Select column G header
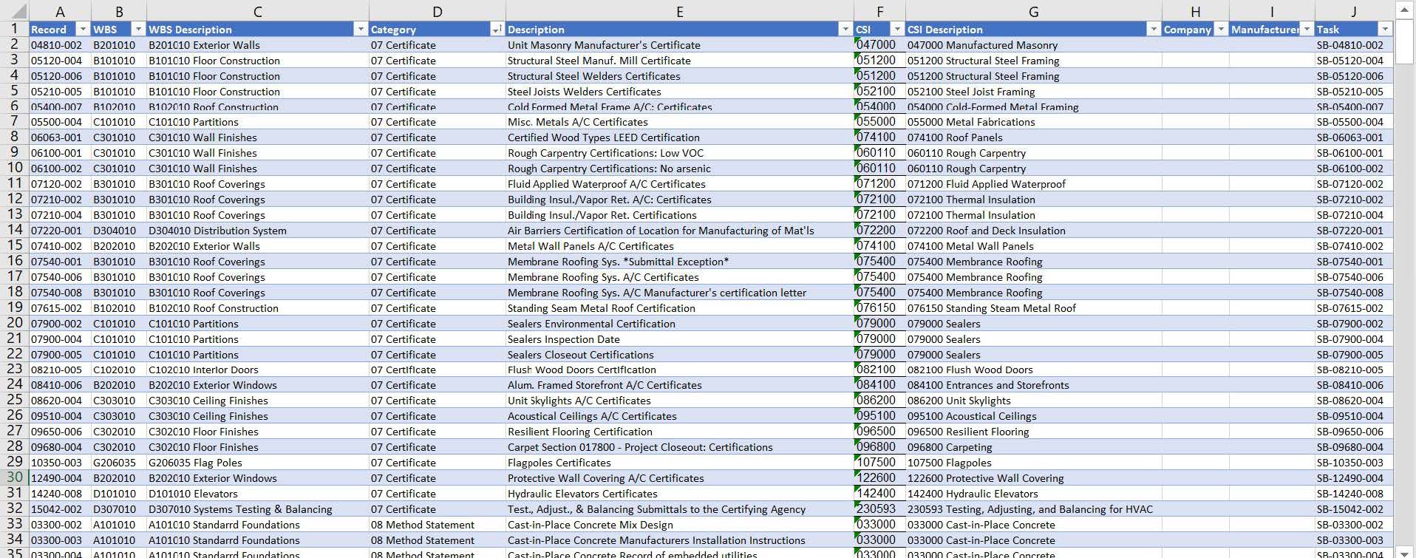The width and height of the screenshot is (1416, 558). tap(1033, 11)
